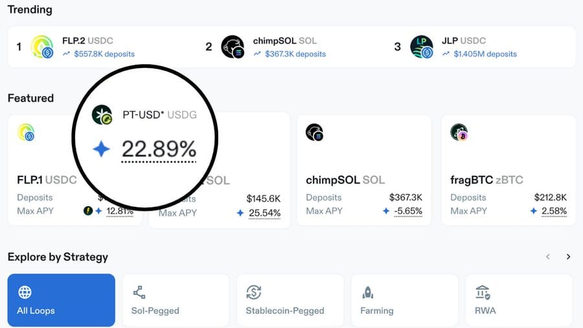The height and width of the screenshot is (328, 583).
Task: Click the chimpSOL token icon in Trending
Action: pos(233,47)
